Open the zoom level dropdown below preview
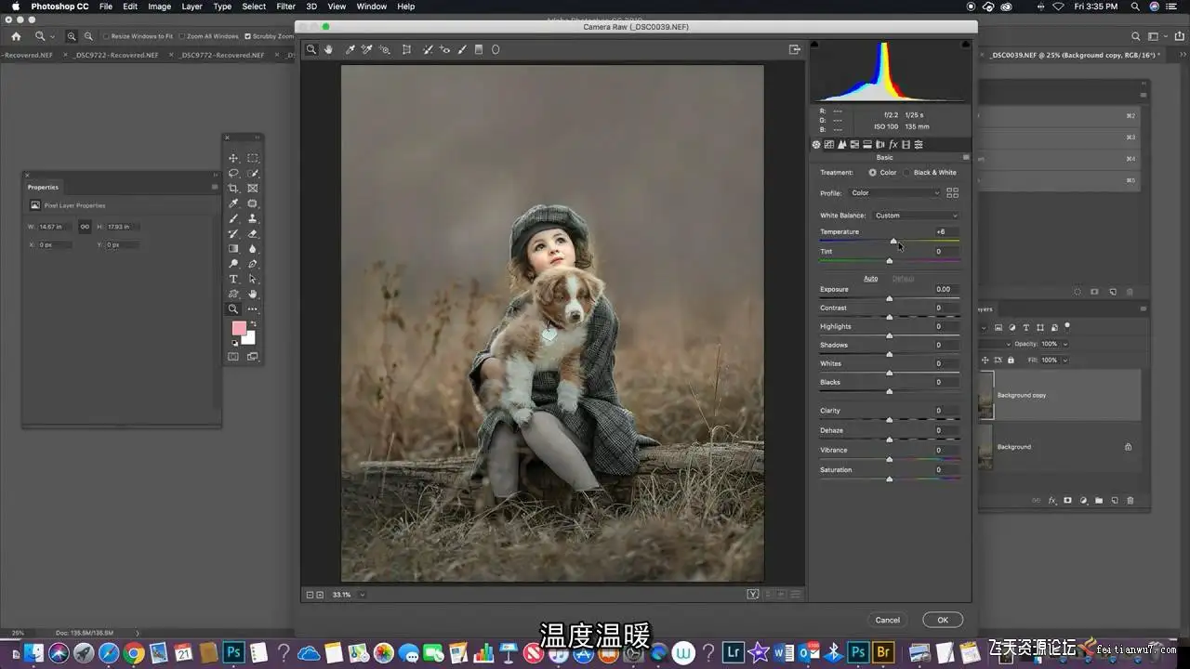1190x669 pixels. 362,595
